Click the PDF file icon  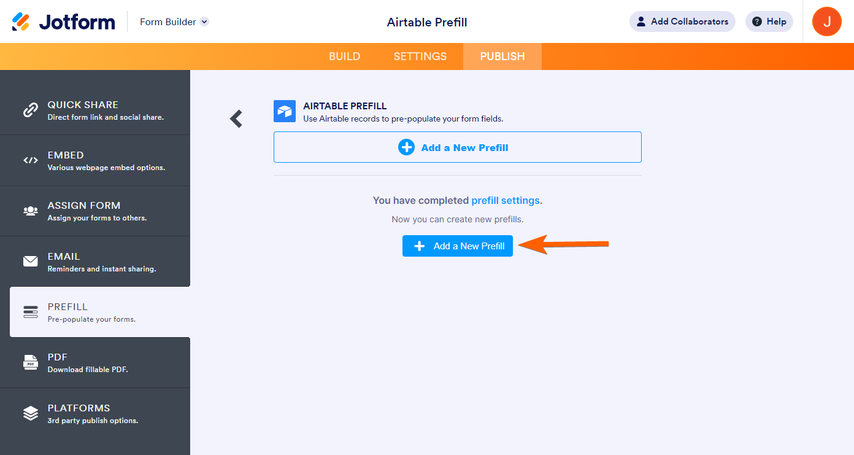tap(31, 362)
